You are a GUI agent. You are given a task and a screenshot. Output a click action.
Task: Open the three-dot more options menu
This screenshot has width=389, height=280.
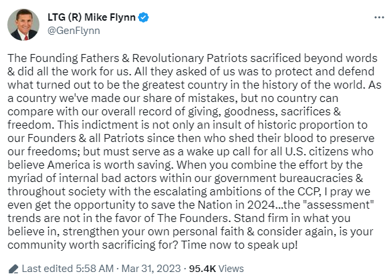tap(379, 17)
